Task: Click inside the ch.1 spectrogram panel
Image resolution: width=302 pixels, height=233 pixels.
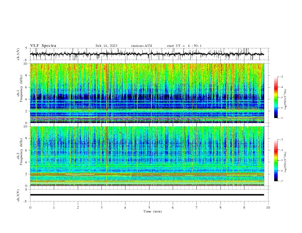Action: (147, 93)
